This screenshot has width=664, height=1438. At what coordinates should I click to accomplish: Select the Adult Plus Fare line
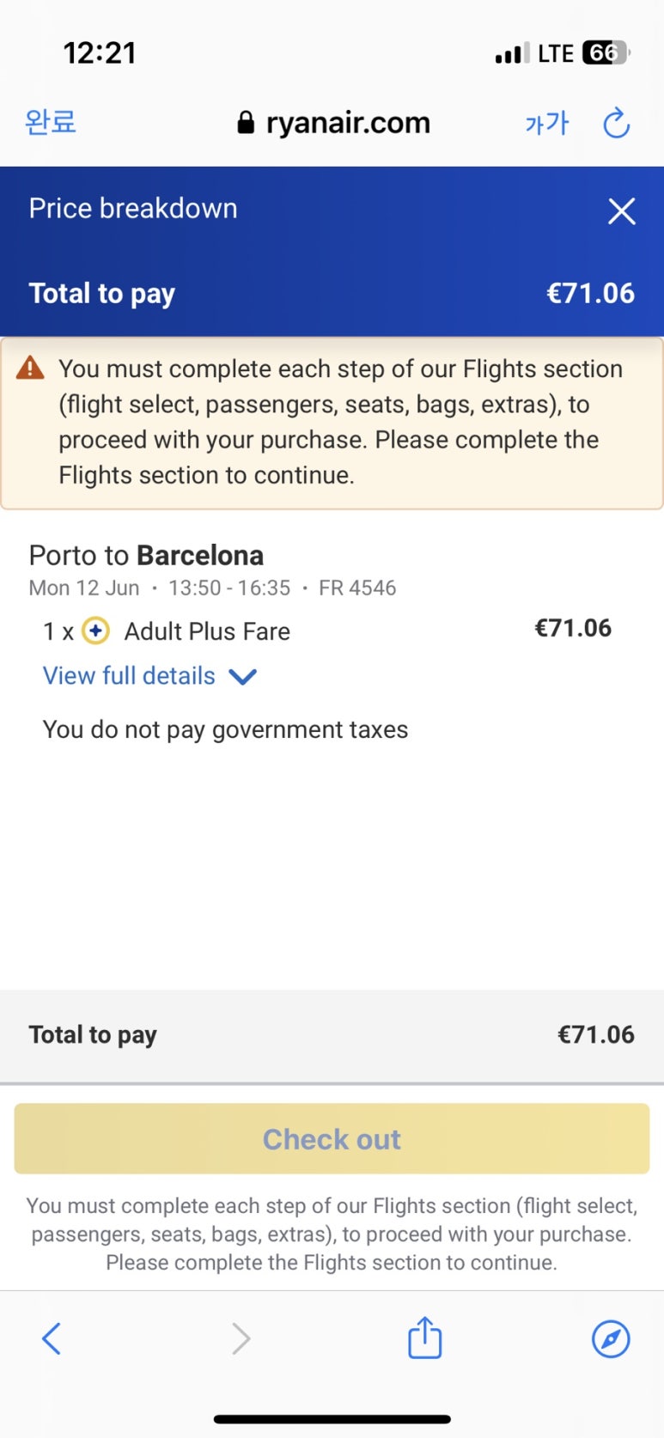coord(327,631)
